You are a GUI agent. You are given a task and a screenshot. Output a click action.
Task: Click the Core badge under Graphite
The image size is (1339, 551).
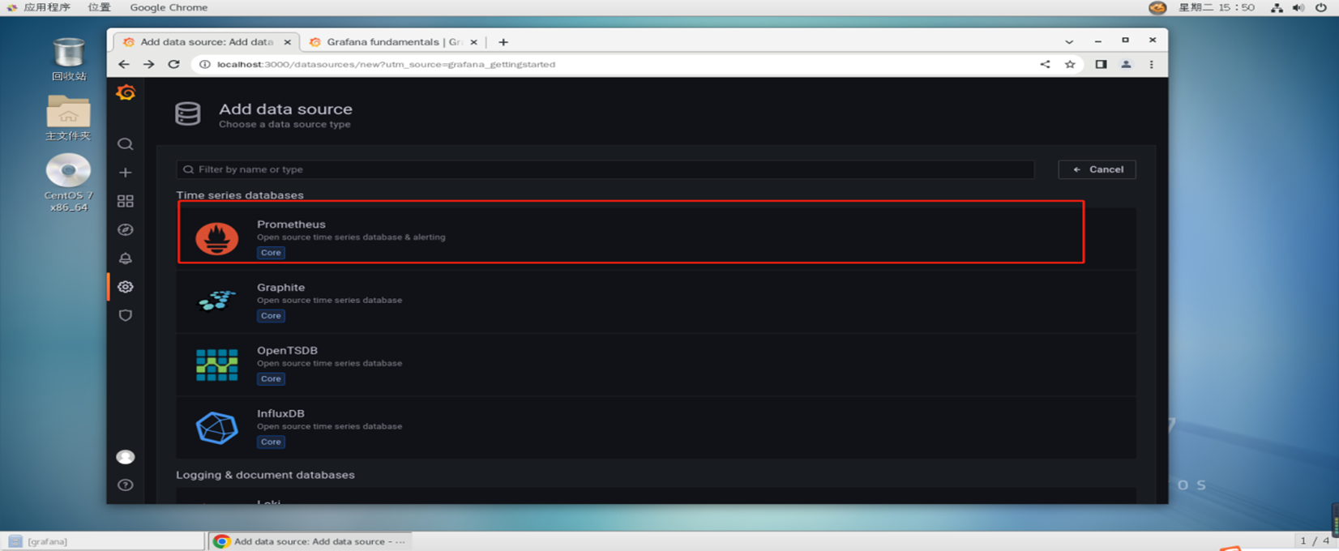[271, 316]
